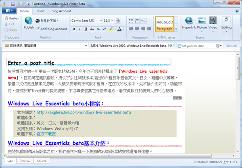Click the Publish globe icon
Screen dimensions: 242x168
29,21
